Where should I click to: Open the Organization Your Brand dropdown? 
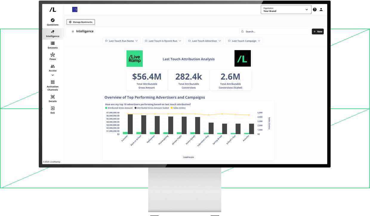coord(286,10)
